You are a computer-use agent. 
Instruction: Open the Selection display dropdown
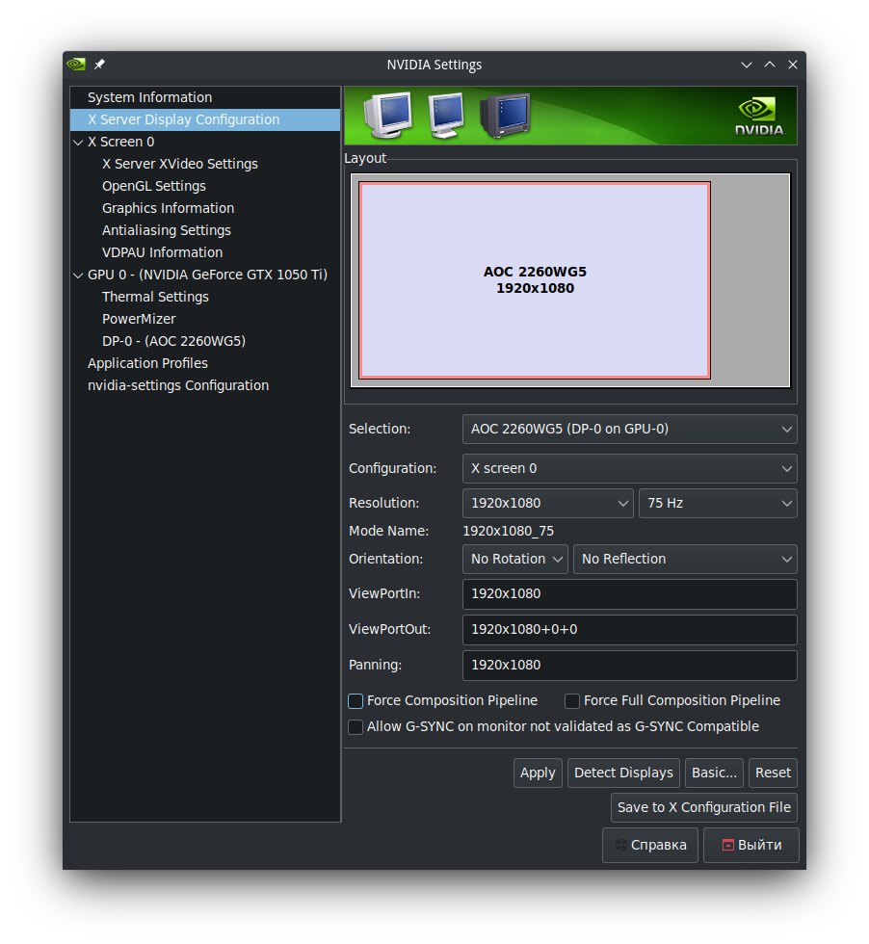[629, 429]
